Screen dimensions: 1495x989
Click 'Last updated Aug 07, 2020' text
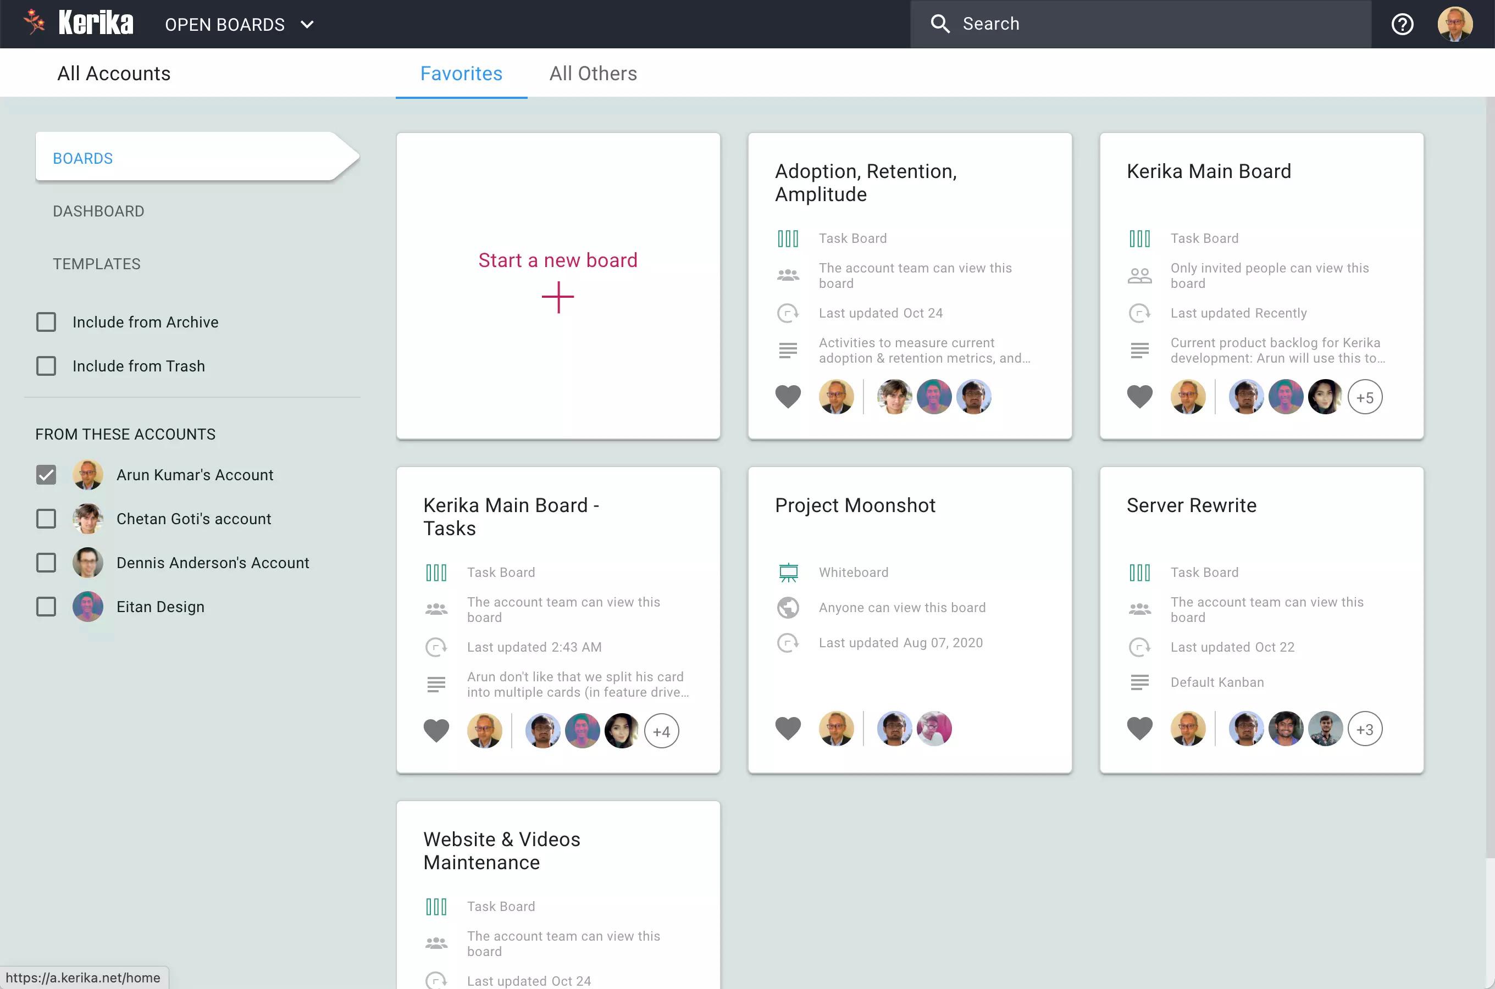[900, 643]
